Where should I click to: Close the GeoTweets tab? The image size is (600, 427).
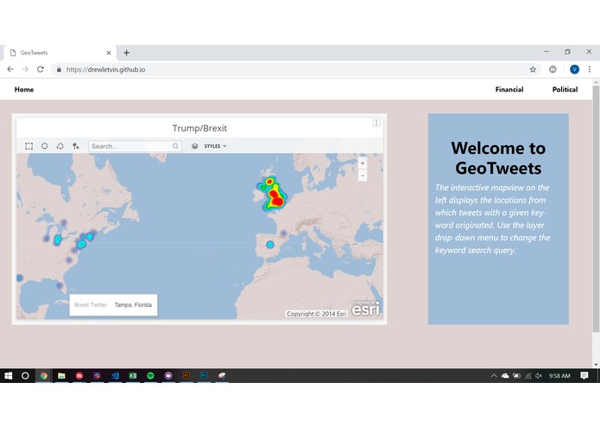(109, 53)
